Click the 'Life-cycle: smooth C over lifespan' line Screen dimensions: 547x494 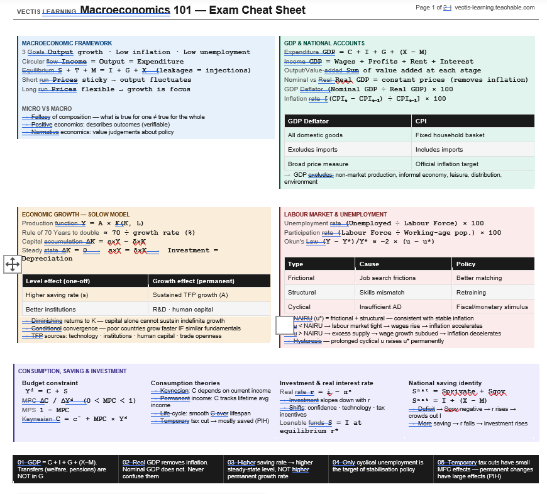[x=201, y=413]
